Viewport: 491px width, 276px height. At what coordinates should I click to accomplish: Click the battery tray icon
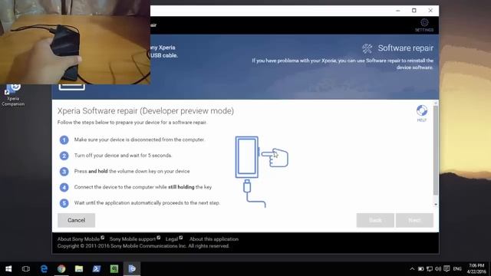pyautogui.click(x=421, y=269)
